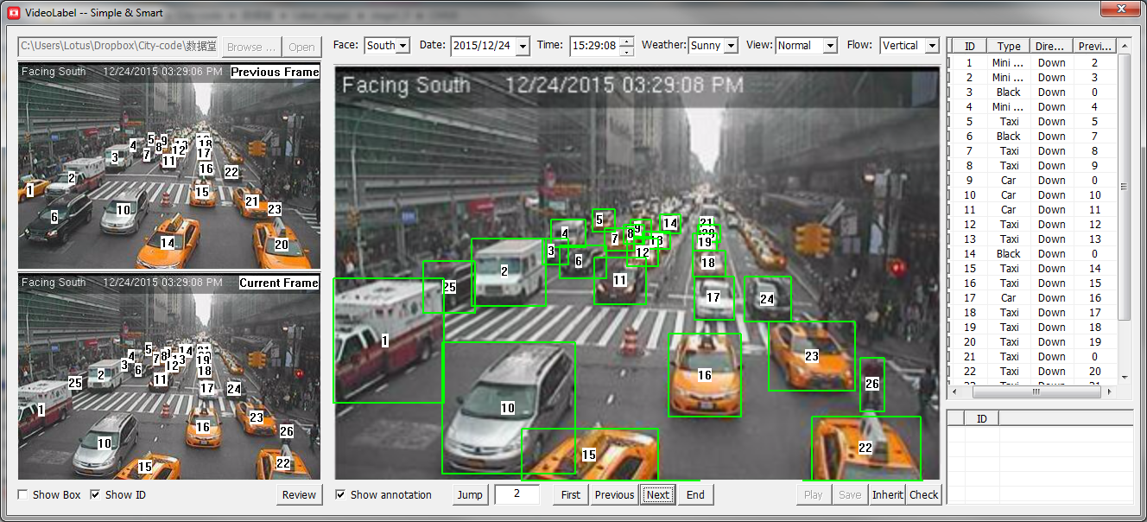Click the frame number input field
Screen dimensions: 1147x522
click(x=516, y=495)
